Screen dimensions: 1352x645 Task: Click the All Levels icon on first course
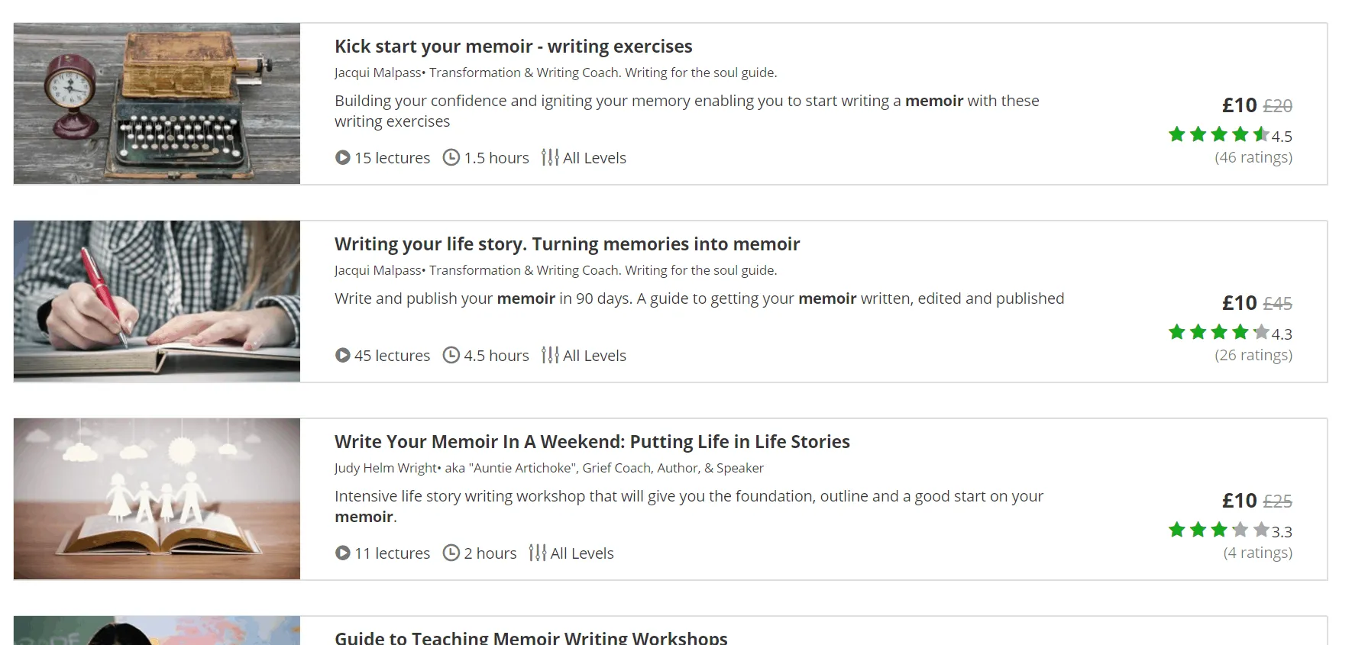point(549,157)
